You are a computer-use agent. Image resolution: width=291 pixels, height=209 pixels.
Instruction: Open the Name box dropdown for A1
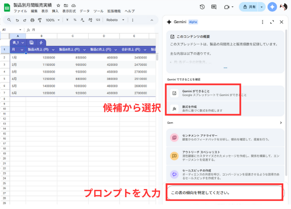[20, 30]
